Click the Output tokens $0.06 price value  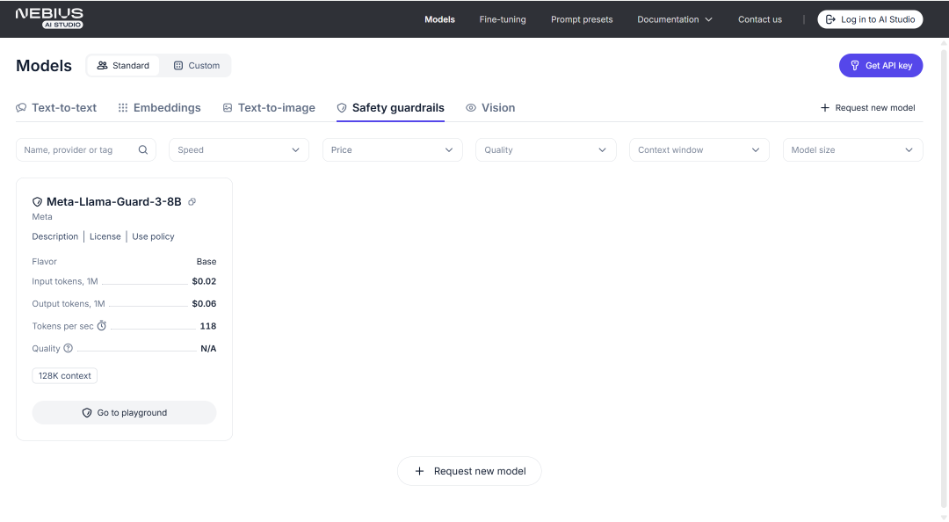(x=204, y=303)
